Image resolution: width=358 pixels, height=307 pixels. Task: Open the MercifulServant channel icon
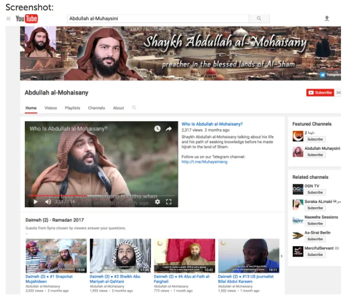(298, 252)
